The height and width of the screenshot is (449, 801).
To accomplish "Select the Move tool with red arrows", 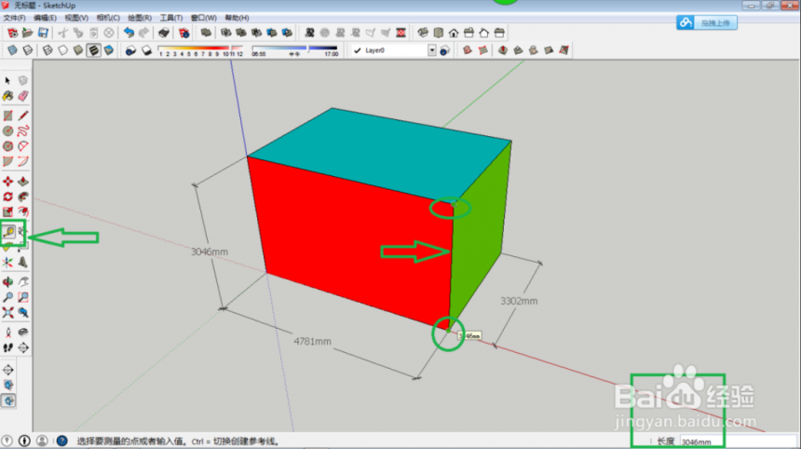I will (x=7, y=182).
